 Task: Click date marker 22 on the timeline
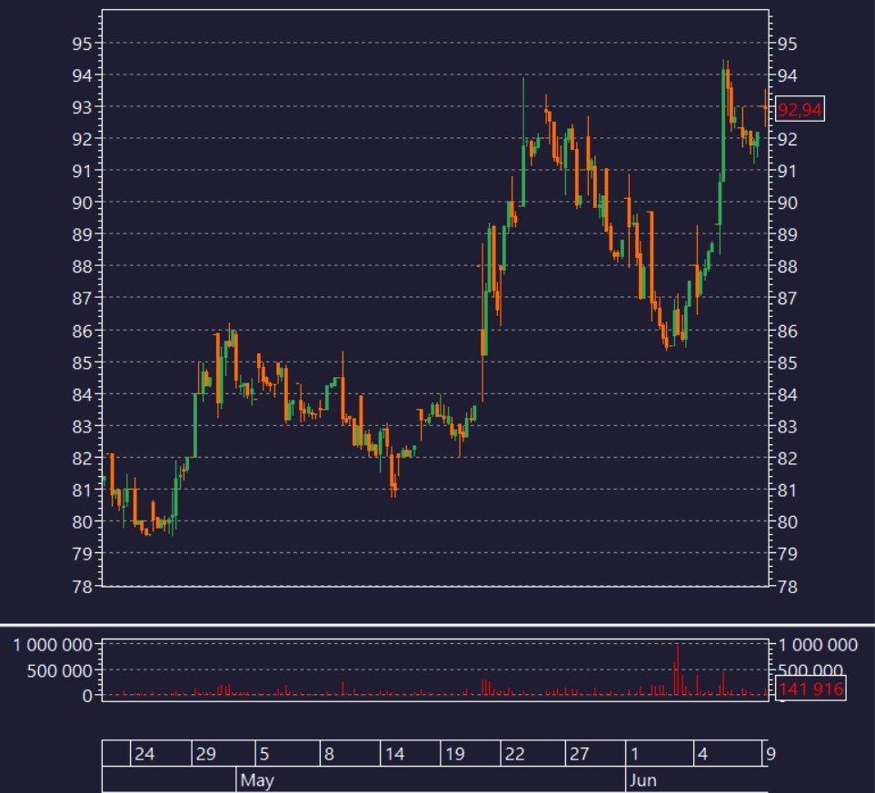click(514, 754)
